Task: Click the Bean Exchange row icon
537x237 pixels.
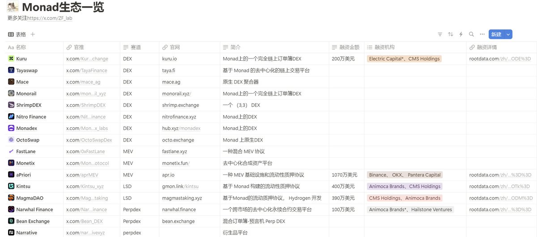Action: (x=11, y=221)
